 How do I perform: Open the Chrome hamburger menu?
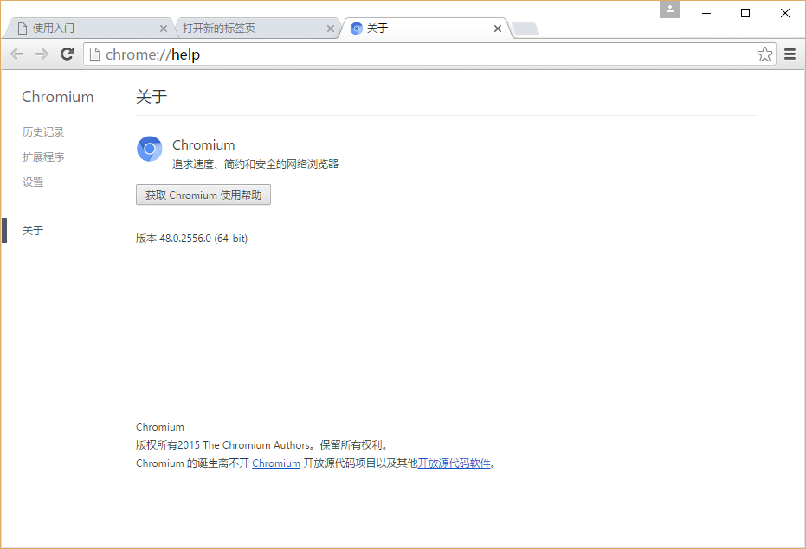point(790,54)
